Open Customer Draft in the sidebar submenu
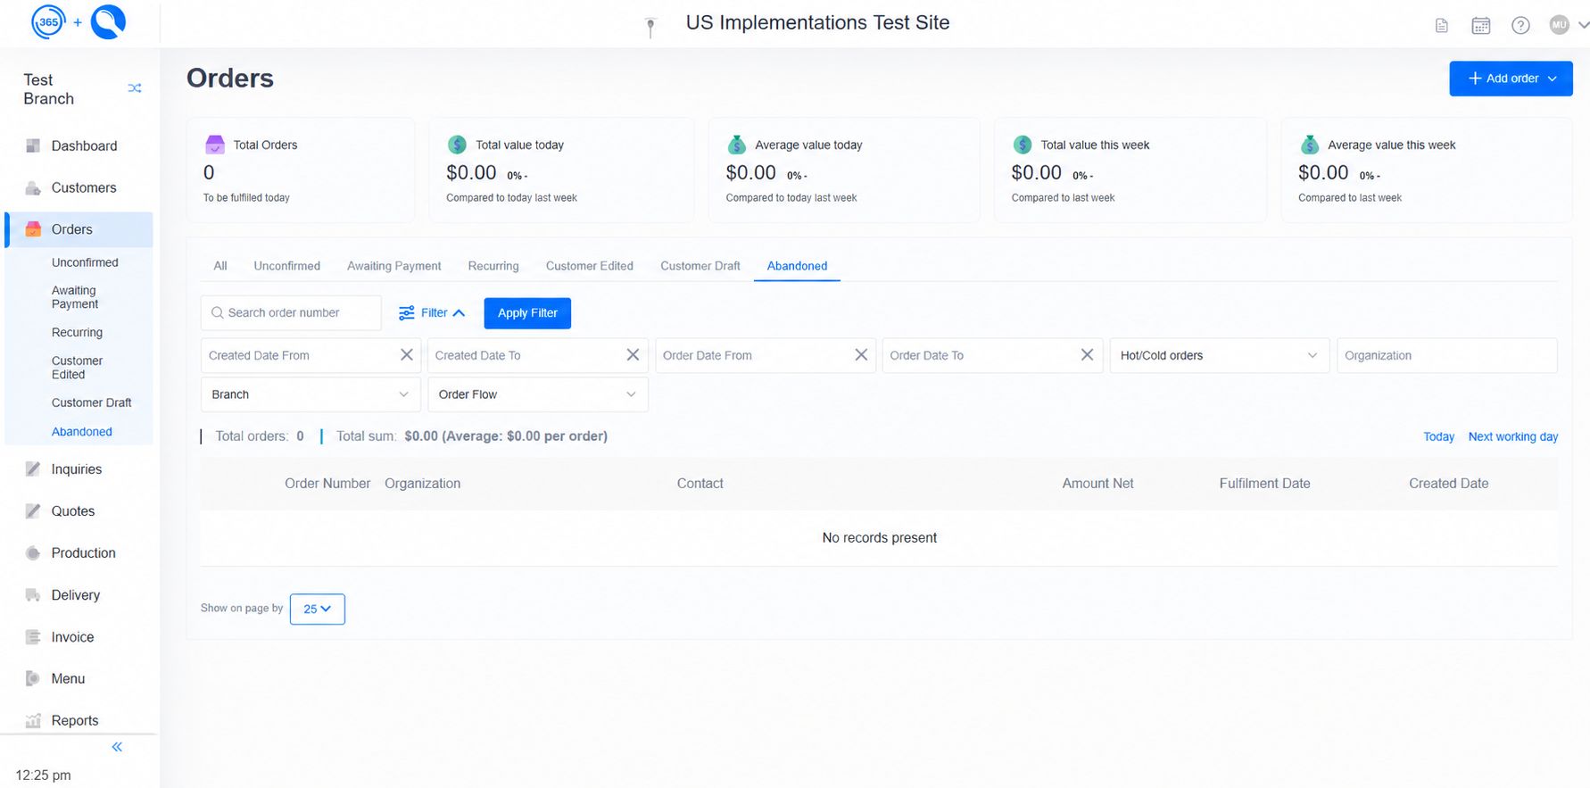This screenshot has width=1590, height=788. point(91,402)
